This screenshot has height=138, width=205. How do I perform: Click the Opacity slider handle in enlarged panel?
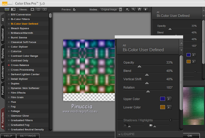point(139,66)
